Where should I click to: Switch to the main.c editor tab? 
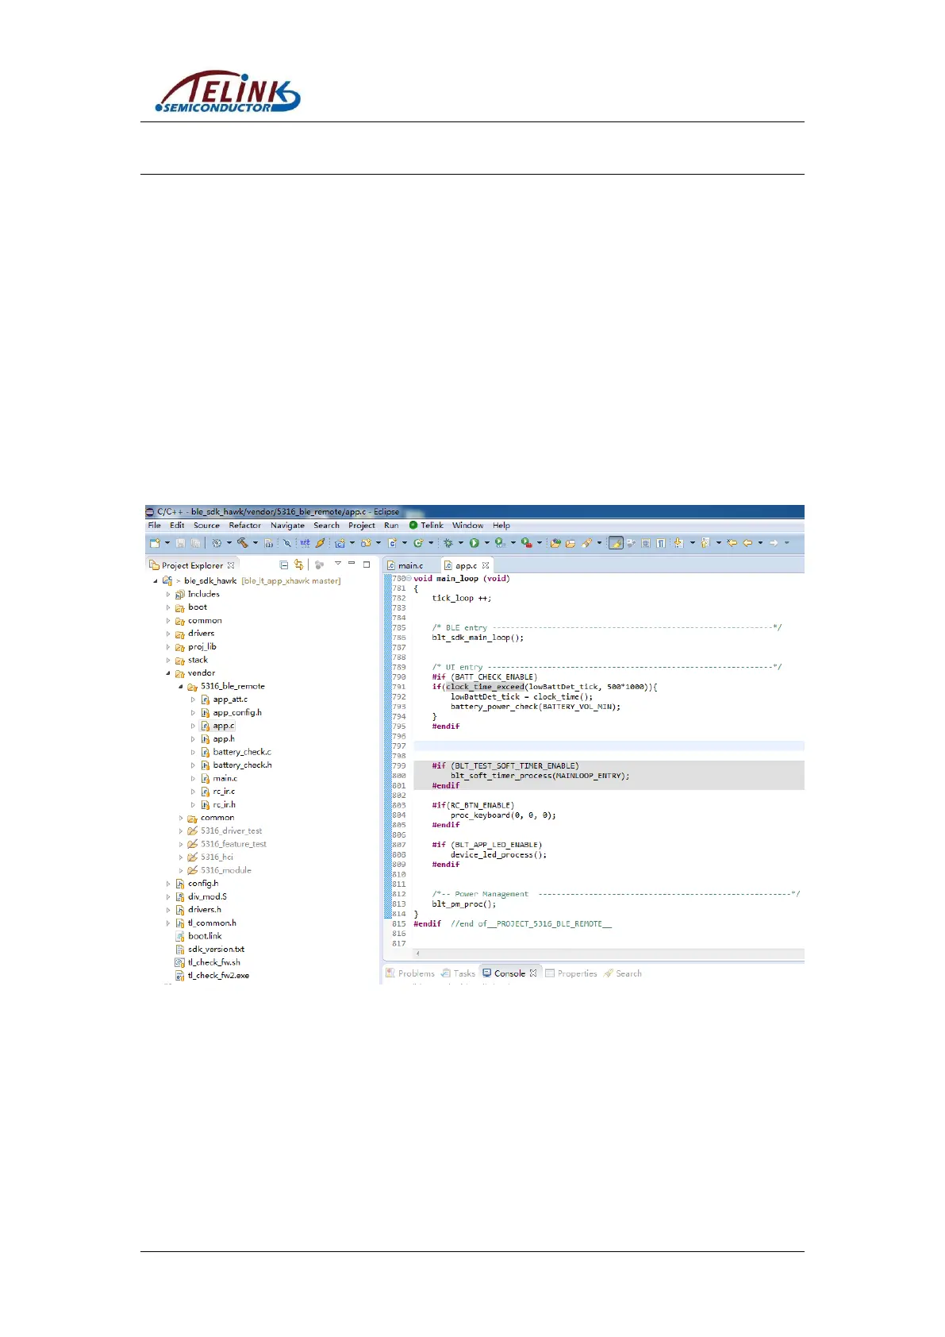pos(410,565)
